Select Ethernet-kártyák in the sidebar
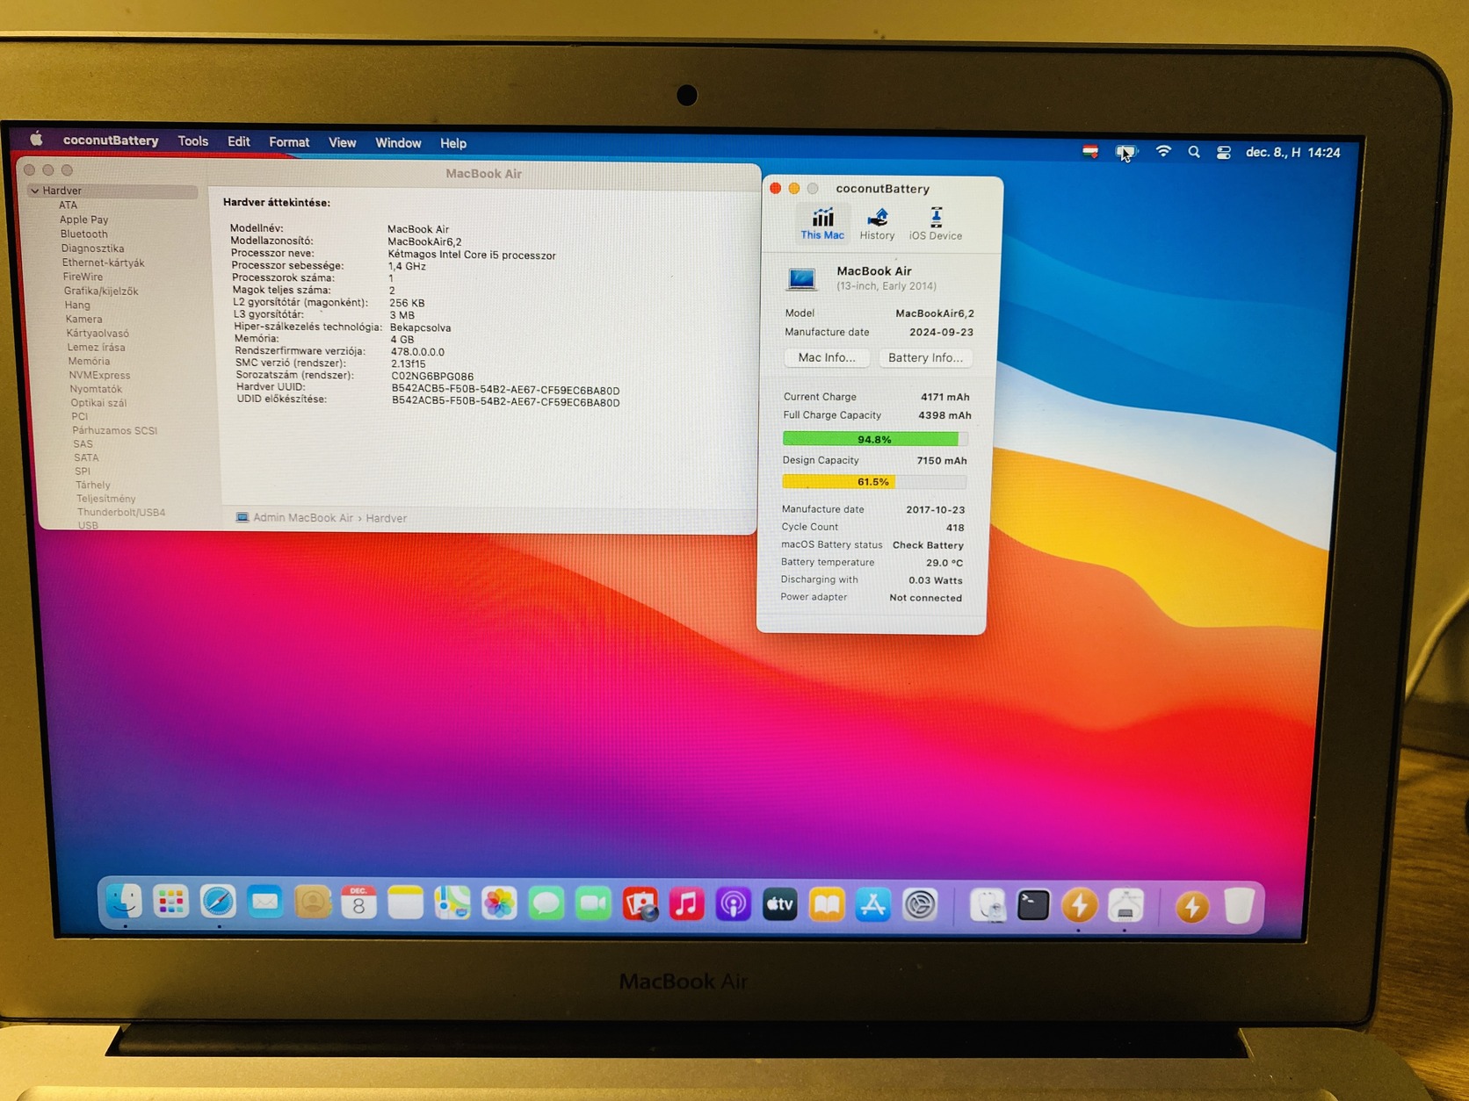 coord(103,263)
